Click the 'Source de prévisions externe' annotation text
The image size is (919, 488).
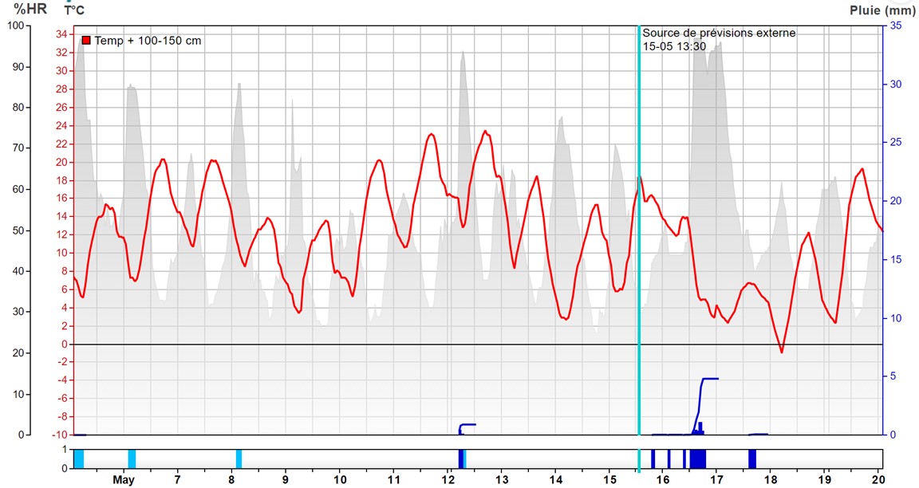point(719,33)
